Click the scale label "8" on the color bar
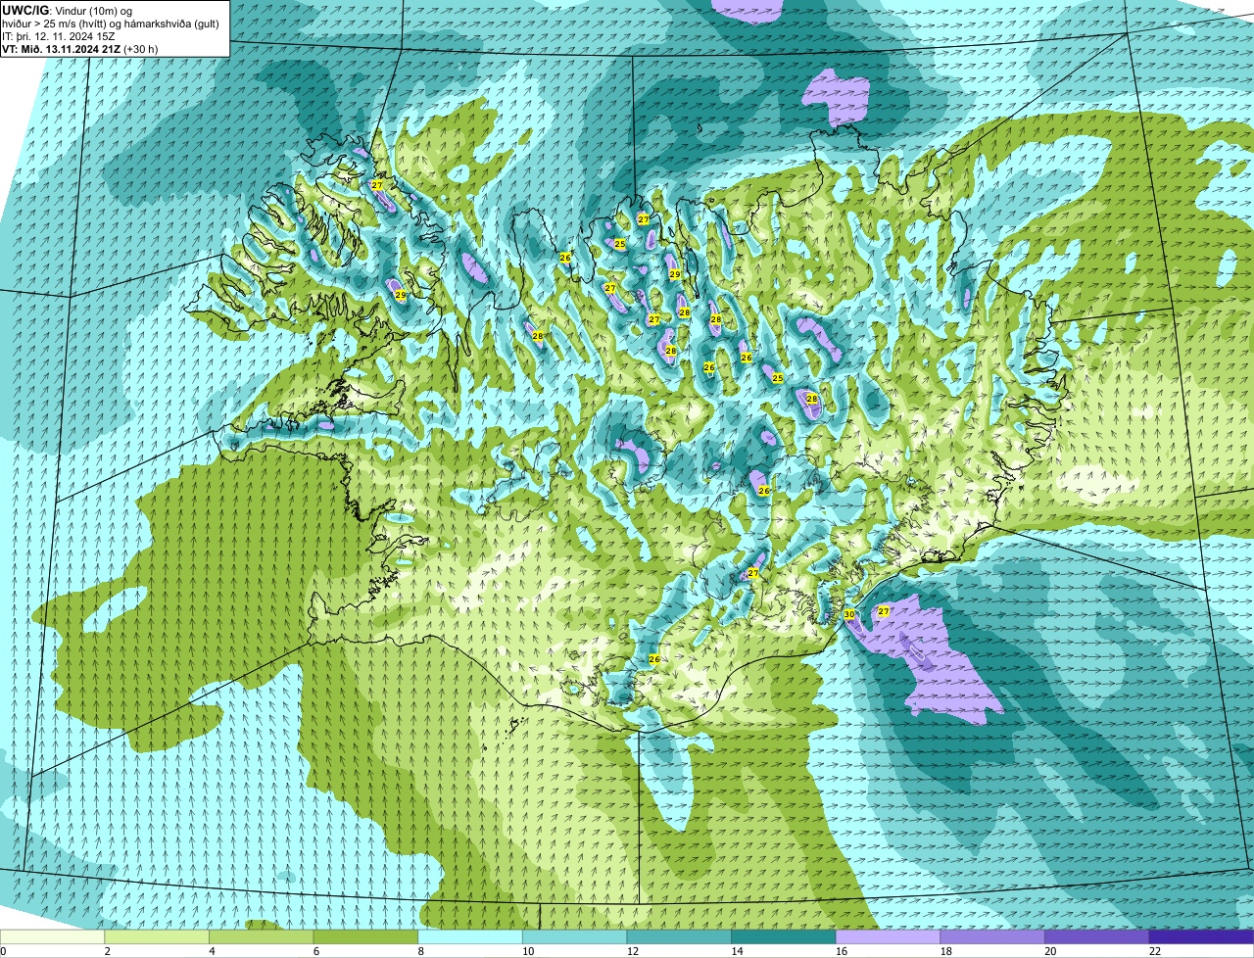 coord(420,951)
